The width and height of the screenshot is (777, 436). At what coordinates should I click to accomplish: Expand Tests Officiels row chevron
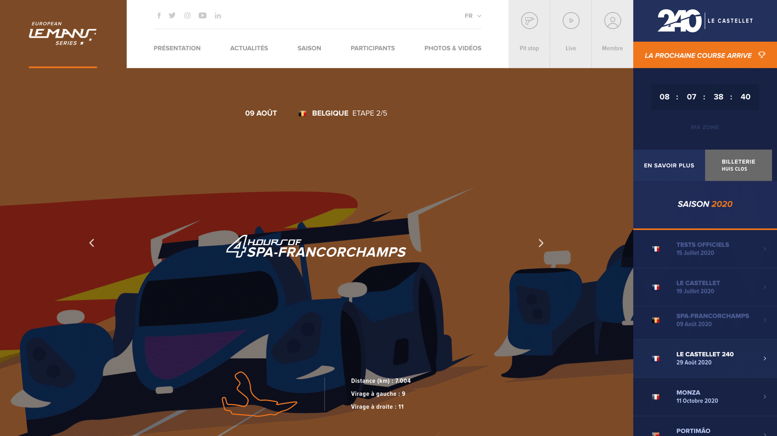click(765, 249)
